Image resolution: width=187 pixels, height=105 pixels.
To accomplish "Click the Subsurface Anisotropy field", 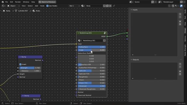I will coord(91,68).
